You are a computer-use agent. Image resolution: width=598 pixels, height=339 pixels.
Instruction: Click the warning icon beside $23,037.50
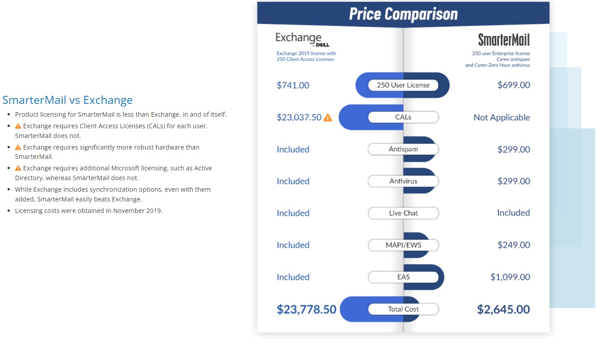[327, 118]
